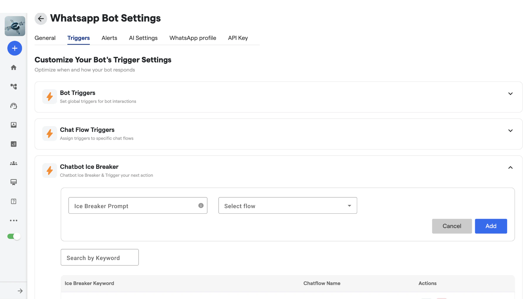Expand the Chat Flow Triggers chevron
The width and height of the screenshot is (530, 299).
pyautogui.click(x=510, y=131)
